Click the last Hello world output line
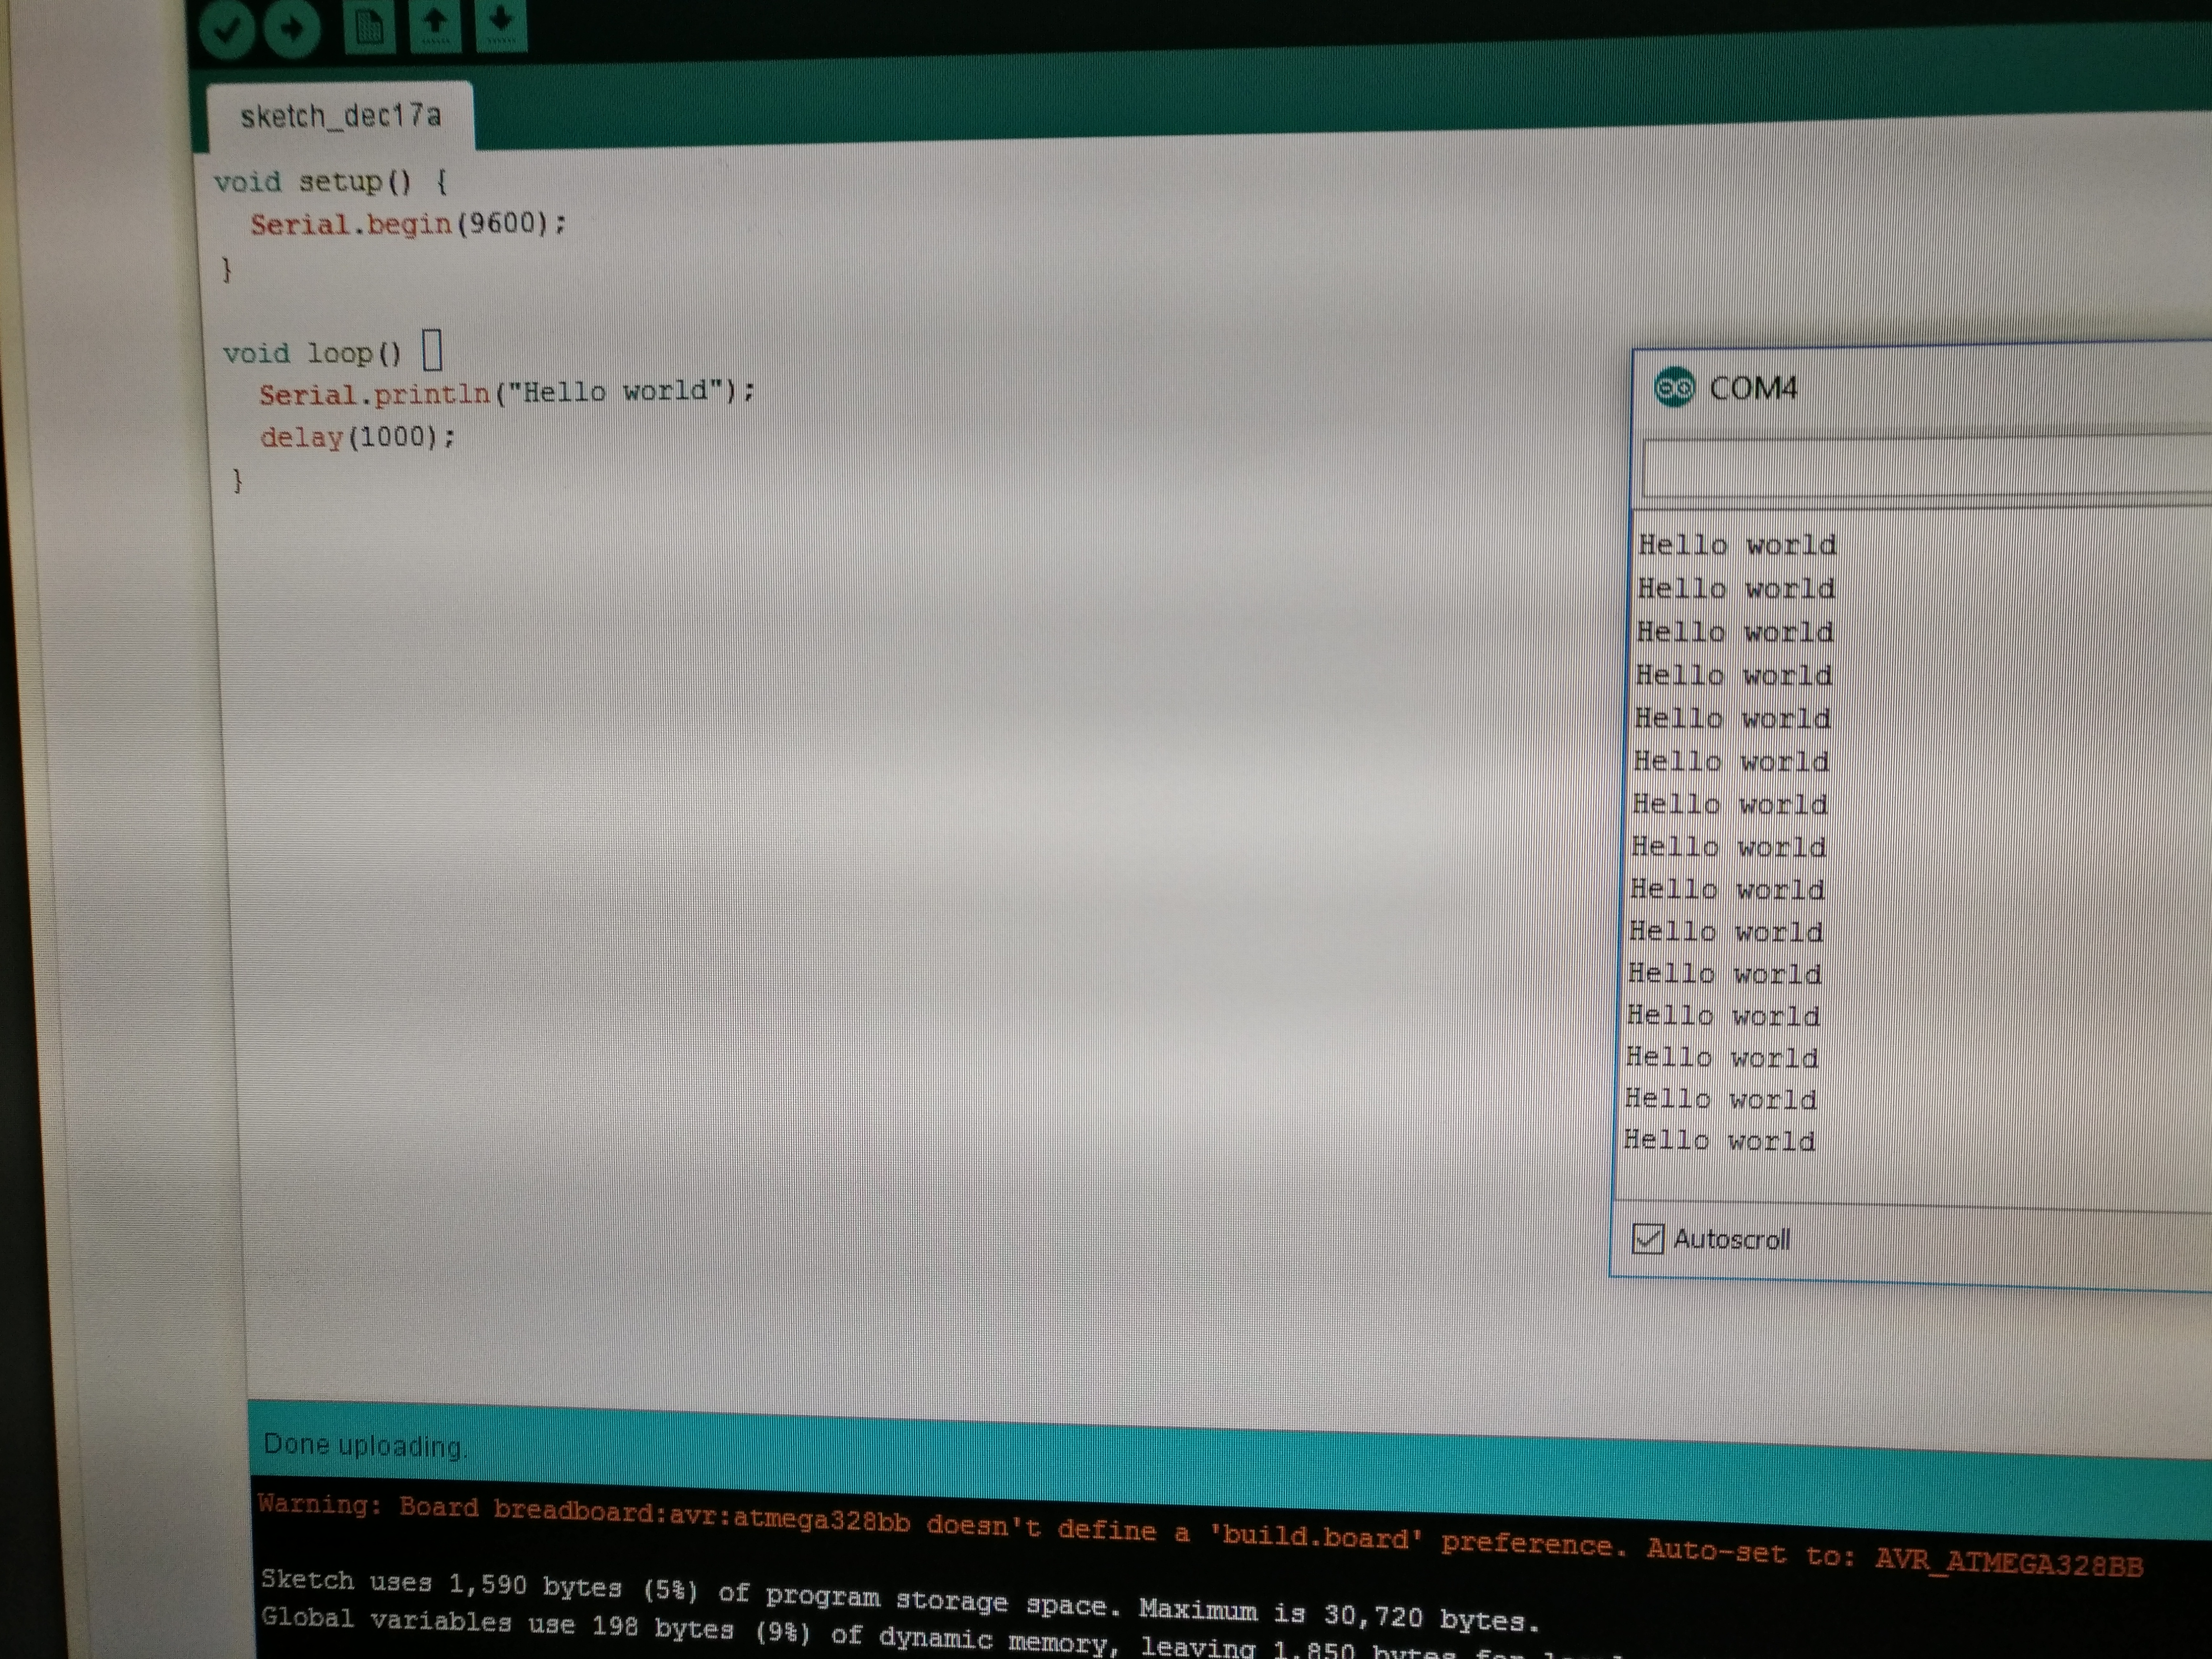The image size is (2212, 1659). pyautogui.click(x=1719, y=1140)
